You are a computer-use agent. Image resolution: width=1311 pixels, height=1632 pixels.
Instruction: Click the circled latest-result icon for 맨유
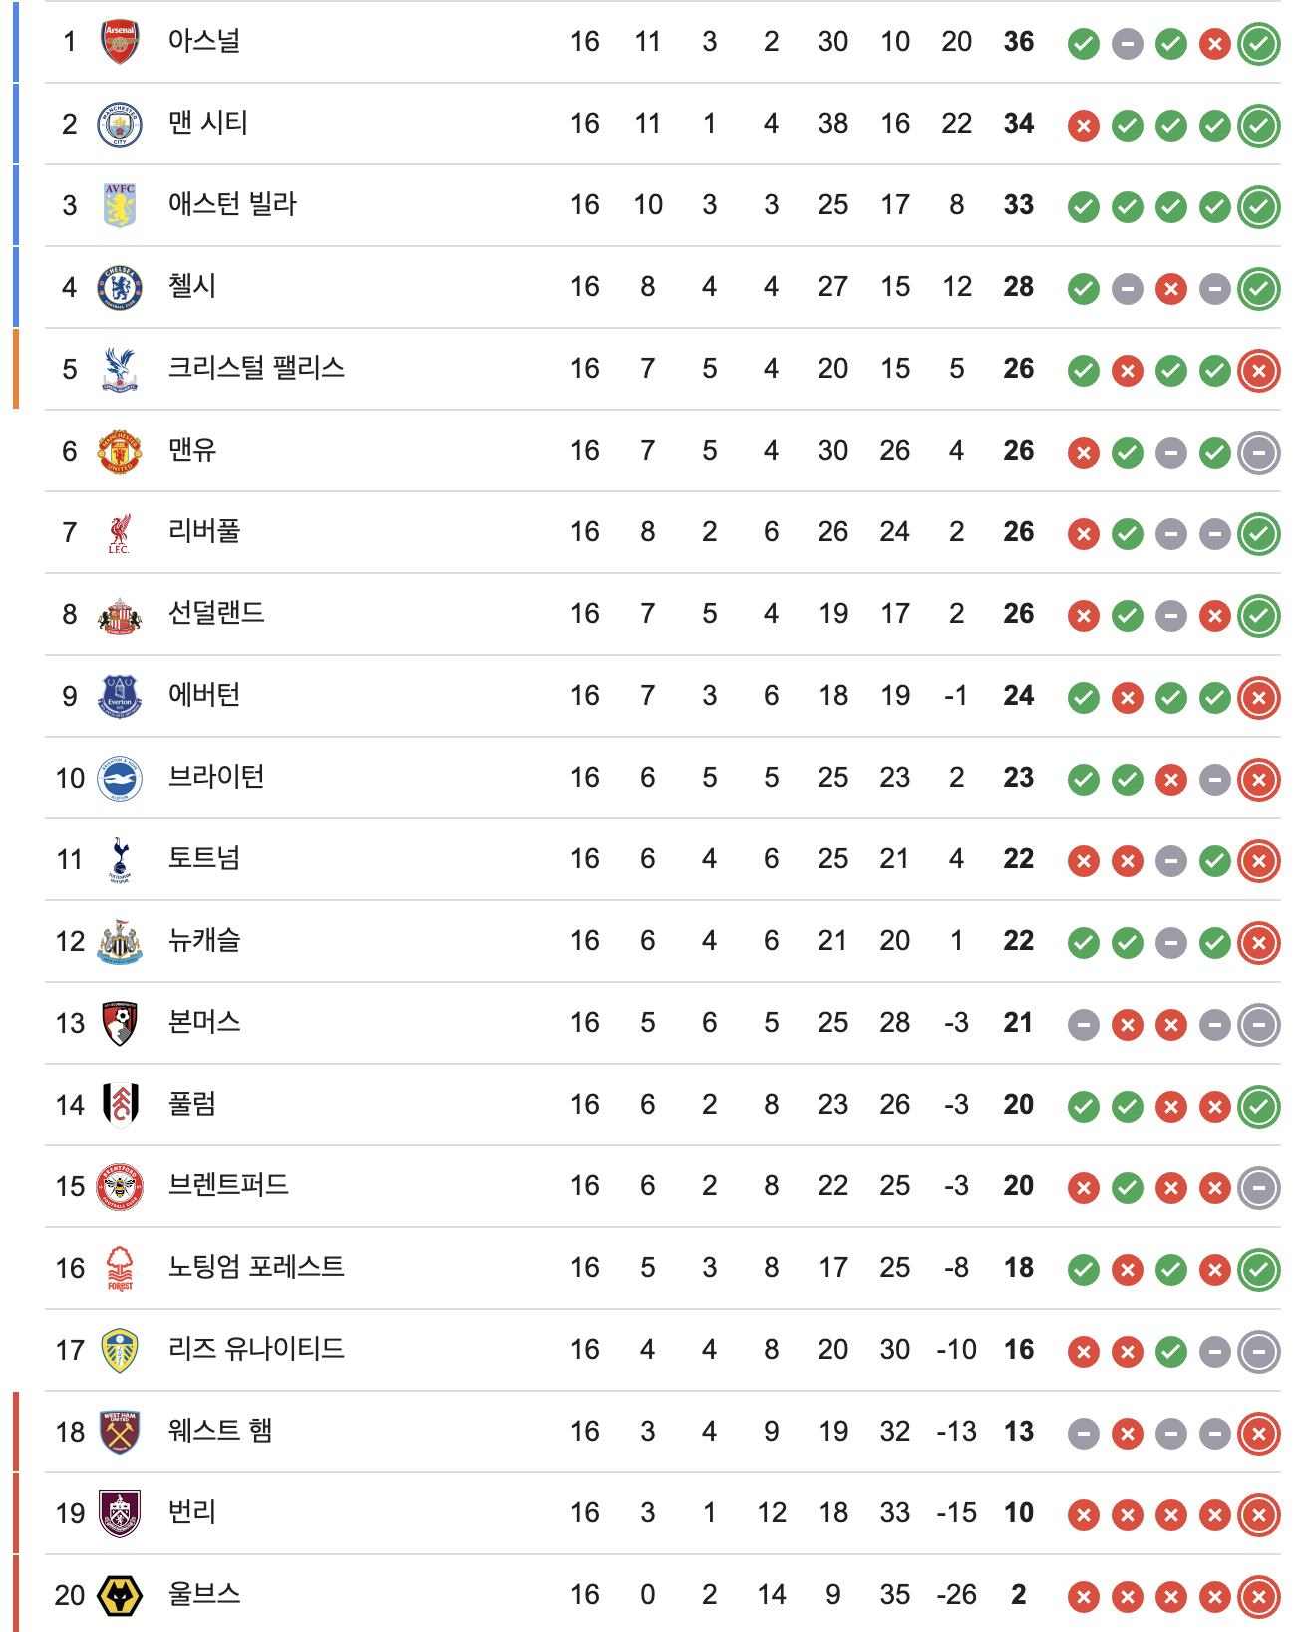coord(1258,453)
